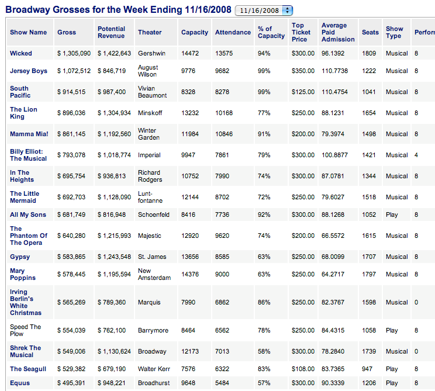
Task: Click All My Sons capacity percentage 92%
Action: (x=264, y=214)
